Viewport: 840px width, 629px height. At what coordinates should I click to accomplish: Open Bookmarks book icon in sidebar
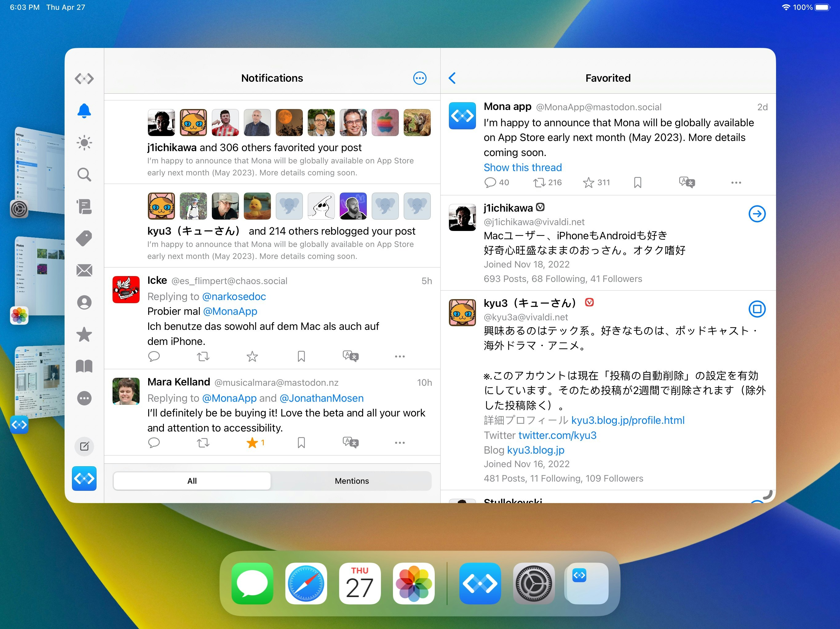84,366
